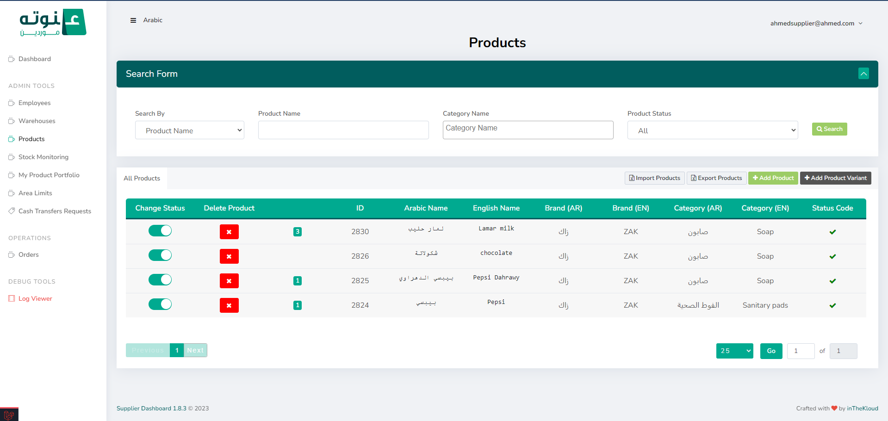
Task: Open the Search By dropdown
Action: point(189,130)
